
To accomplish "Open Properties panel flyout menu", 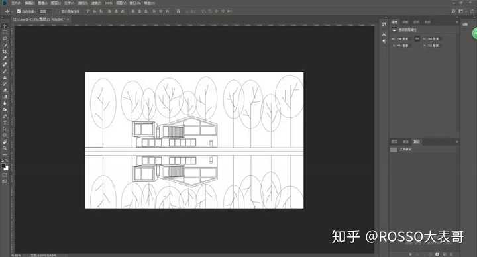I will tap(456, 22).
